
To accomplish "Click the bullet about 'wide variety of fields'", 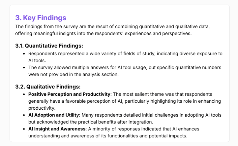I will click(x=125, y=56).
